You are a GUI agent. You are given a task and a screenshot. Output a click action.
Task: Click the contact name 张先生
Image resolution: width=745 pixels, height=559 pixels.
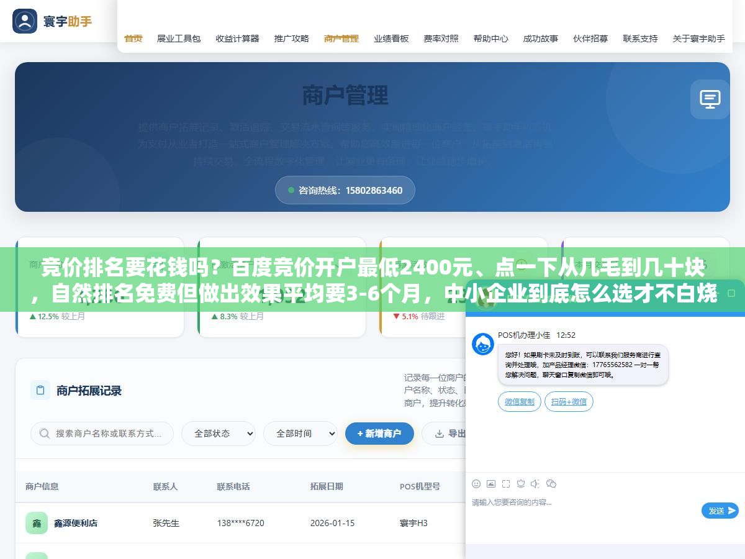[x=166, y=523]
